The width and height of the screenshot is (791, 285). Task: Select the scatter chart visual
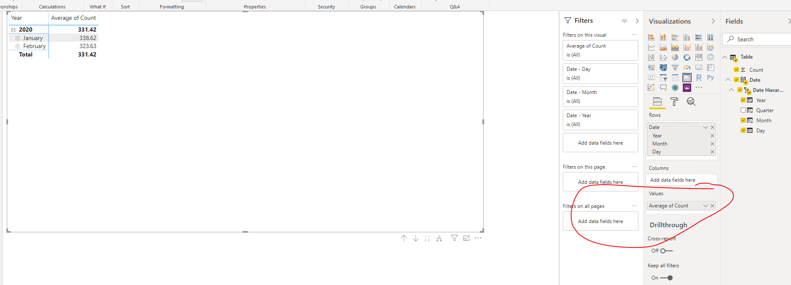click(x=663, y=57)
